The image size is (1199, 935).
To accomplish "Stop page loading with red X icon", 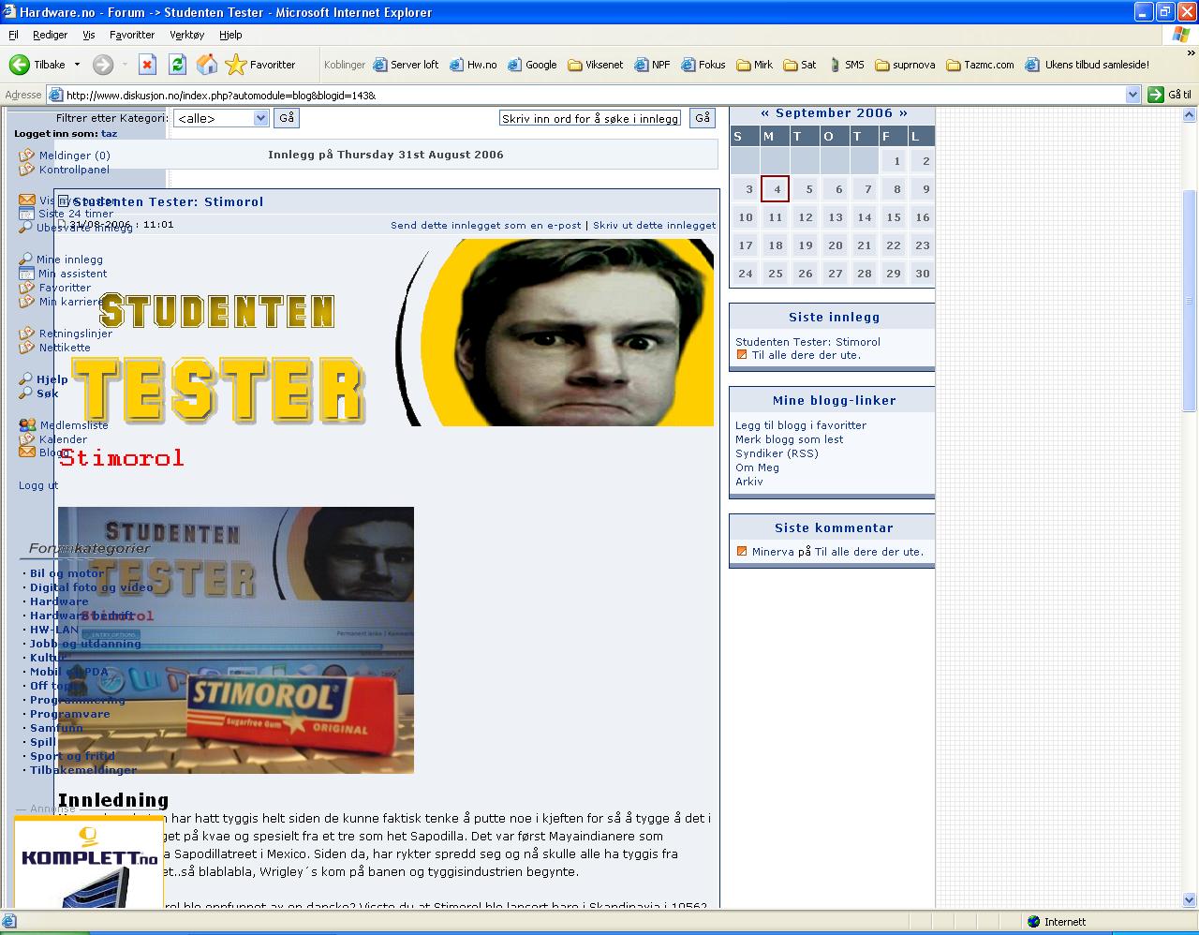I will (x=147, y=65).
